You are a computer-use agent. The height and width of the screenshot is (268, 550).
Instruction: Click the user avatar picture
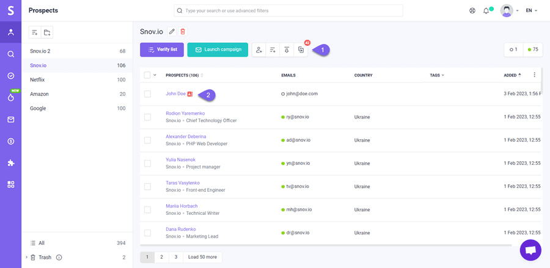(x=507, y=10)
